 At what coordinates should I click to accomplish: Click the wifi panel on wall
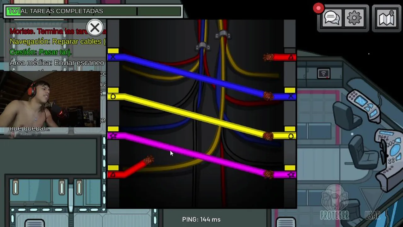pos(323,73)
